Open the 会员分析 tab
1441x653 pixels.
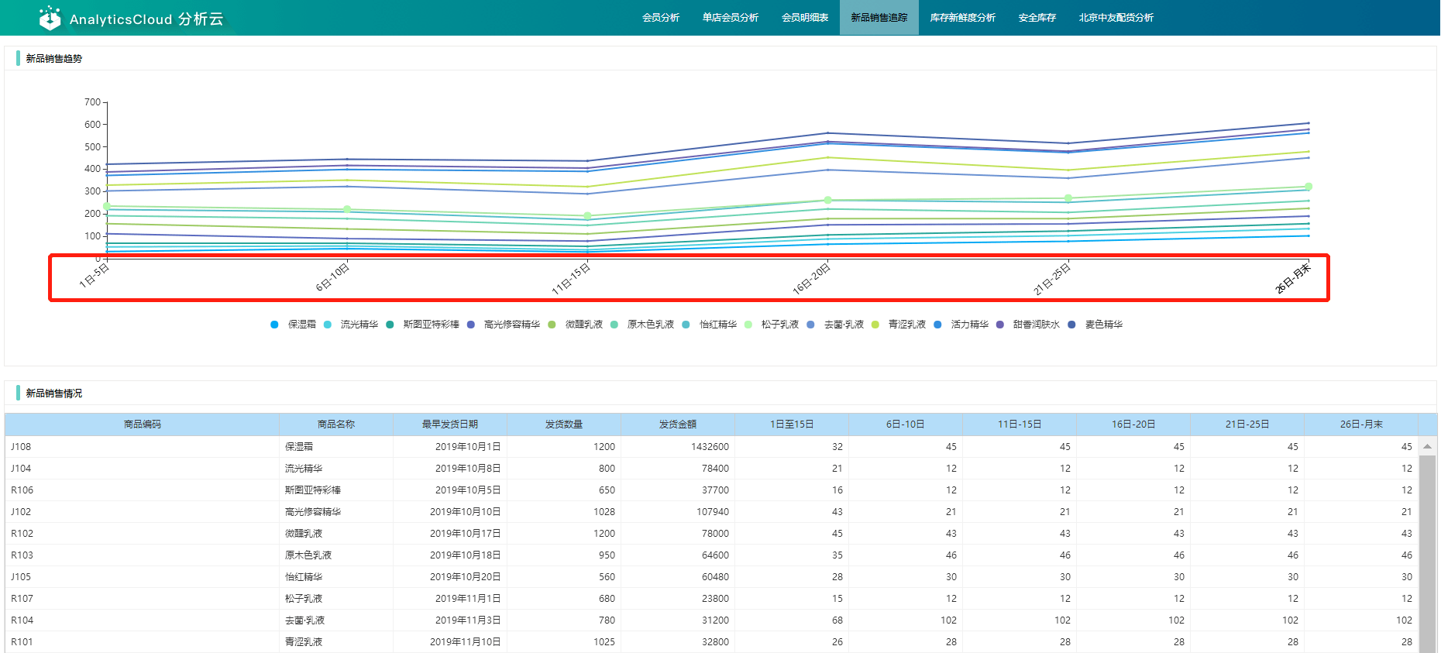(x=661, y=18)
